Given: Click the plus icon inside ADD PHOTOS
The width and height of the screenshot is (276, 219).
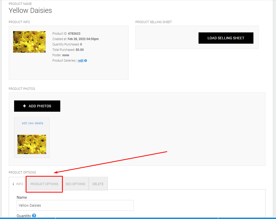Looking at the screenshot, I should pyautogui.click(x=24, y=106).
